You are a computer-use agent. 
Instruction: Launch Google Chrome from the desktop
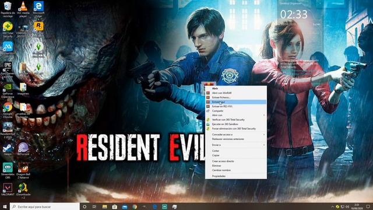pyautogui.click(x=8, y=110)
